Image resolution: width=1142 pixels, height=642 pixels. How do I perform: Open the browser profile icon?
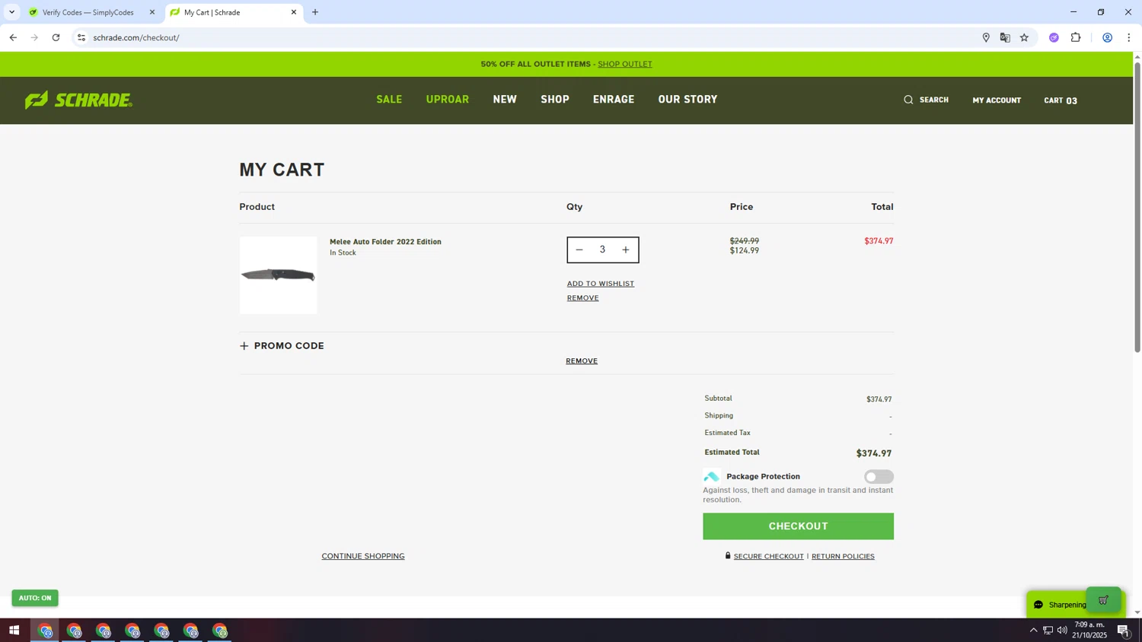1107,37
